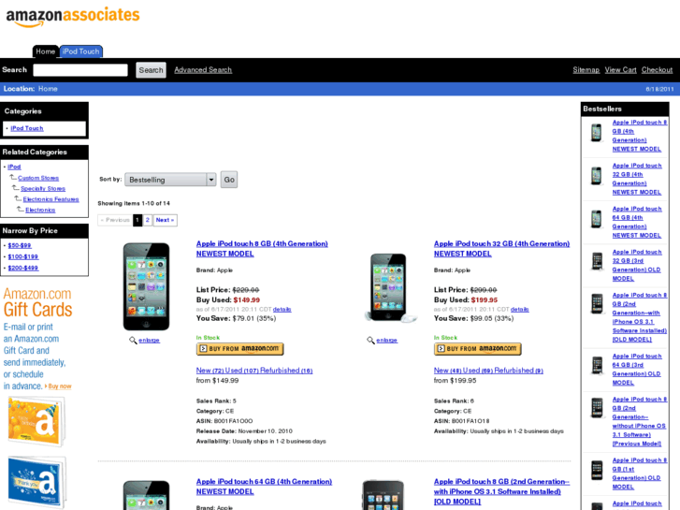The image size is (680, 510).
Task: Switch to the iPod Touch tab
Action: [81, 51]
